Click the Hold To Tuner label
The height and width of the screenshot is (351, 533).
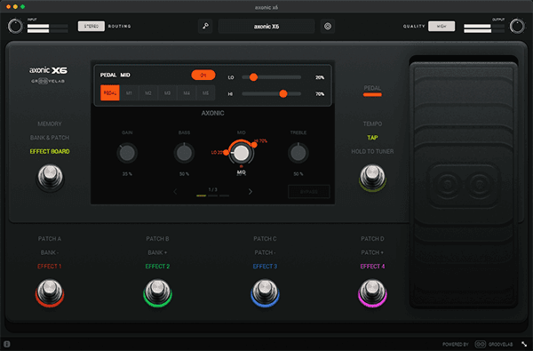372,151
